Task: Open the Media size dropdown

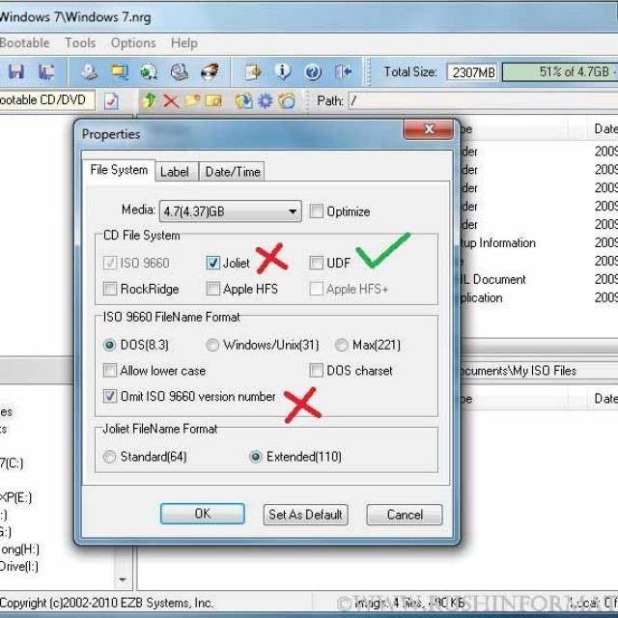Action: [x=231, y=211]
